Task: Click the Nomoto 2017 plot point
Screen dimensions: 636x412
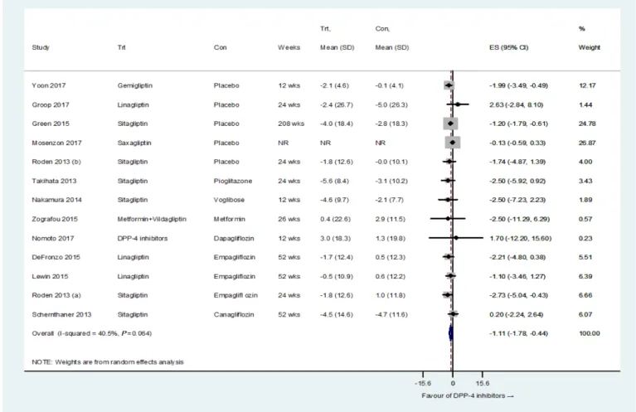Action: [456, 238]
